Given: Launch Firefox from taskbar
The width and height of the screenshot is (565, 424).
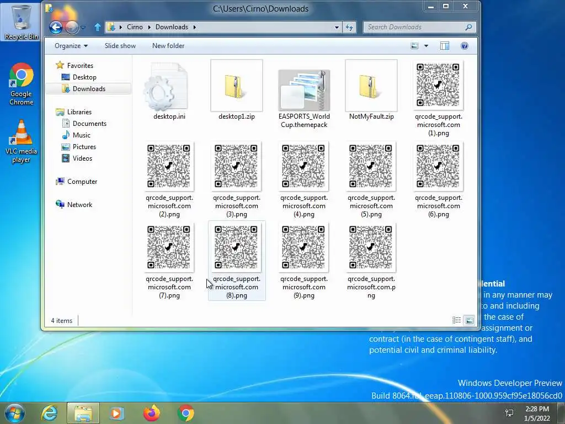Looking at the screenshot, I should (151, 413).
